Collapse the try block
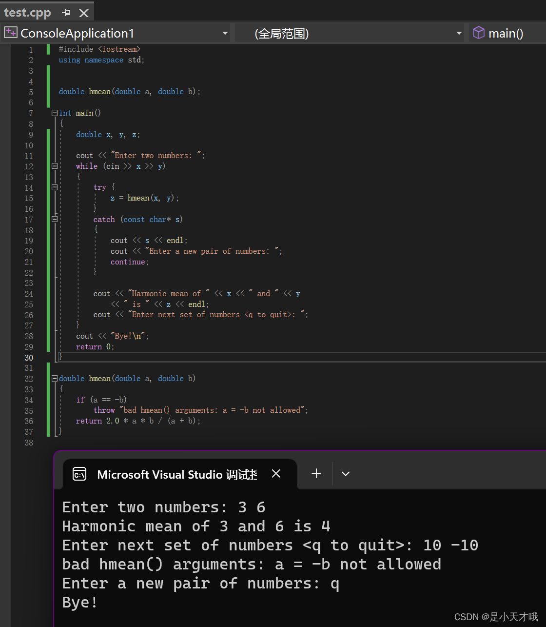The image size is (546, 627). 55,187
